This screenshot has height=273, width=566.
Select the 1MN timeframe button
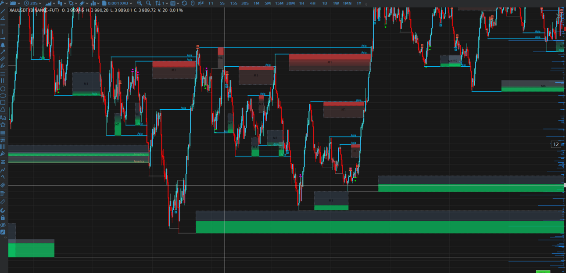[x=347, y=3]
